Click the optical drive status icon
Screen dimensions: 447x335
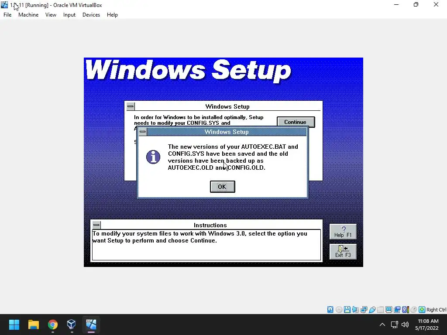339,310
